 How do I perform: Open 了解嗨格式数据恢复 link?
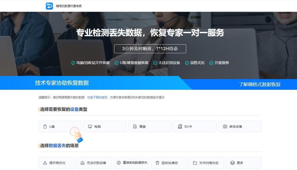pos(260,84)
